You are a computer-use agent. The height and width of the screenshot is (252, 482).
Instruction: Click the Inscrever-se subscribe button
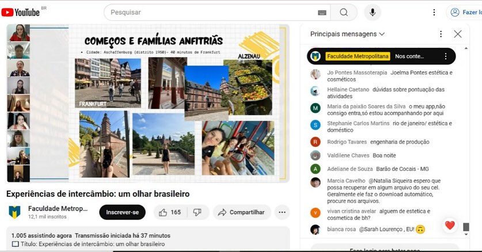pyautogui.click(x=122, y=212)
